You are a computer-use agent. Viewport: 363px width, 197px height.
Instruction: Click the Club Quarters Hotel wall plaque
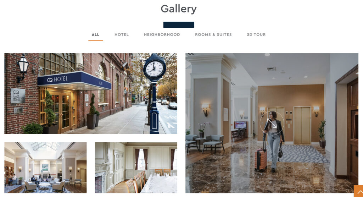coord(18,96)
